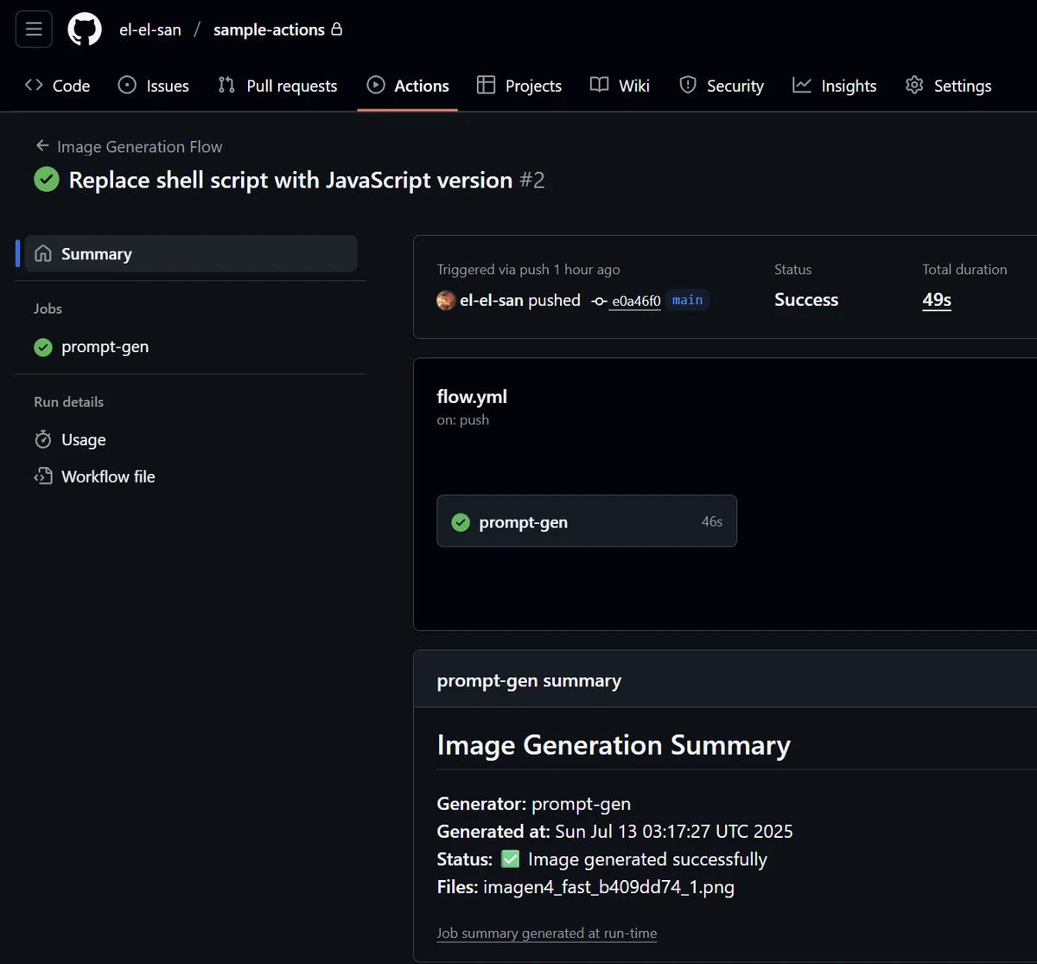Click the 'Triggered via push 1 hour ago' text
Image resolution: width=1037 pixels, height=964 pixels.
[528, 270]
